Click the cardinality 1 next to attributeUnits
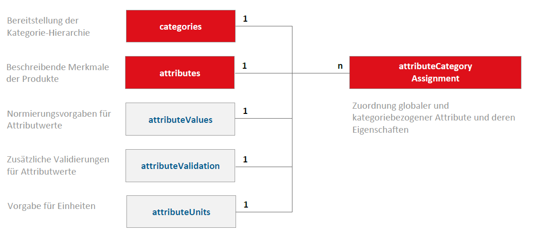The width and height of the screenshot is (544, 241). [x=245, y=205]
